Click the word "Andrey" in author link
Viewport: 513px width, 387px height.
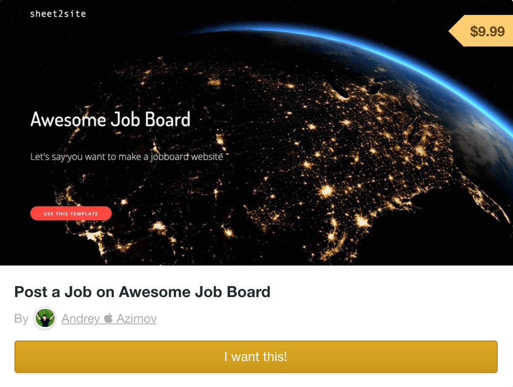pyautogui.click(x=81, y=318)
